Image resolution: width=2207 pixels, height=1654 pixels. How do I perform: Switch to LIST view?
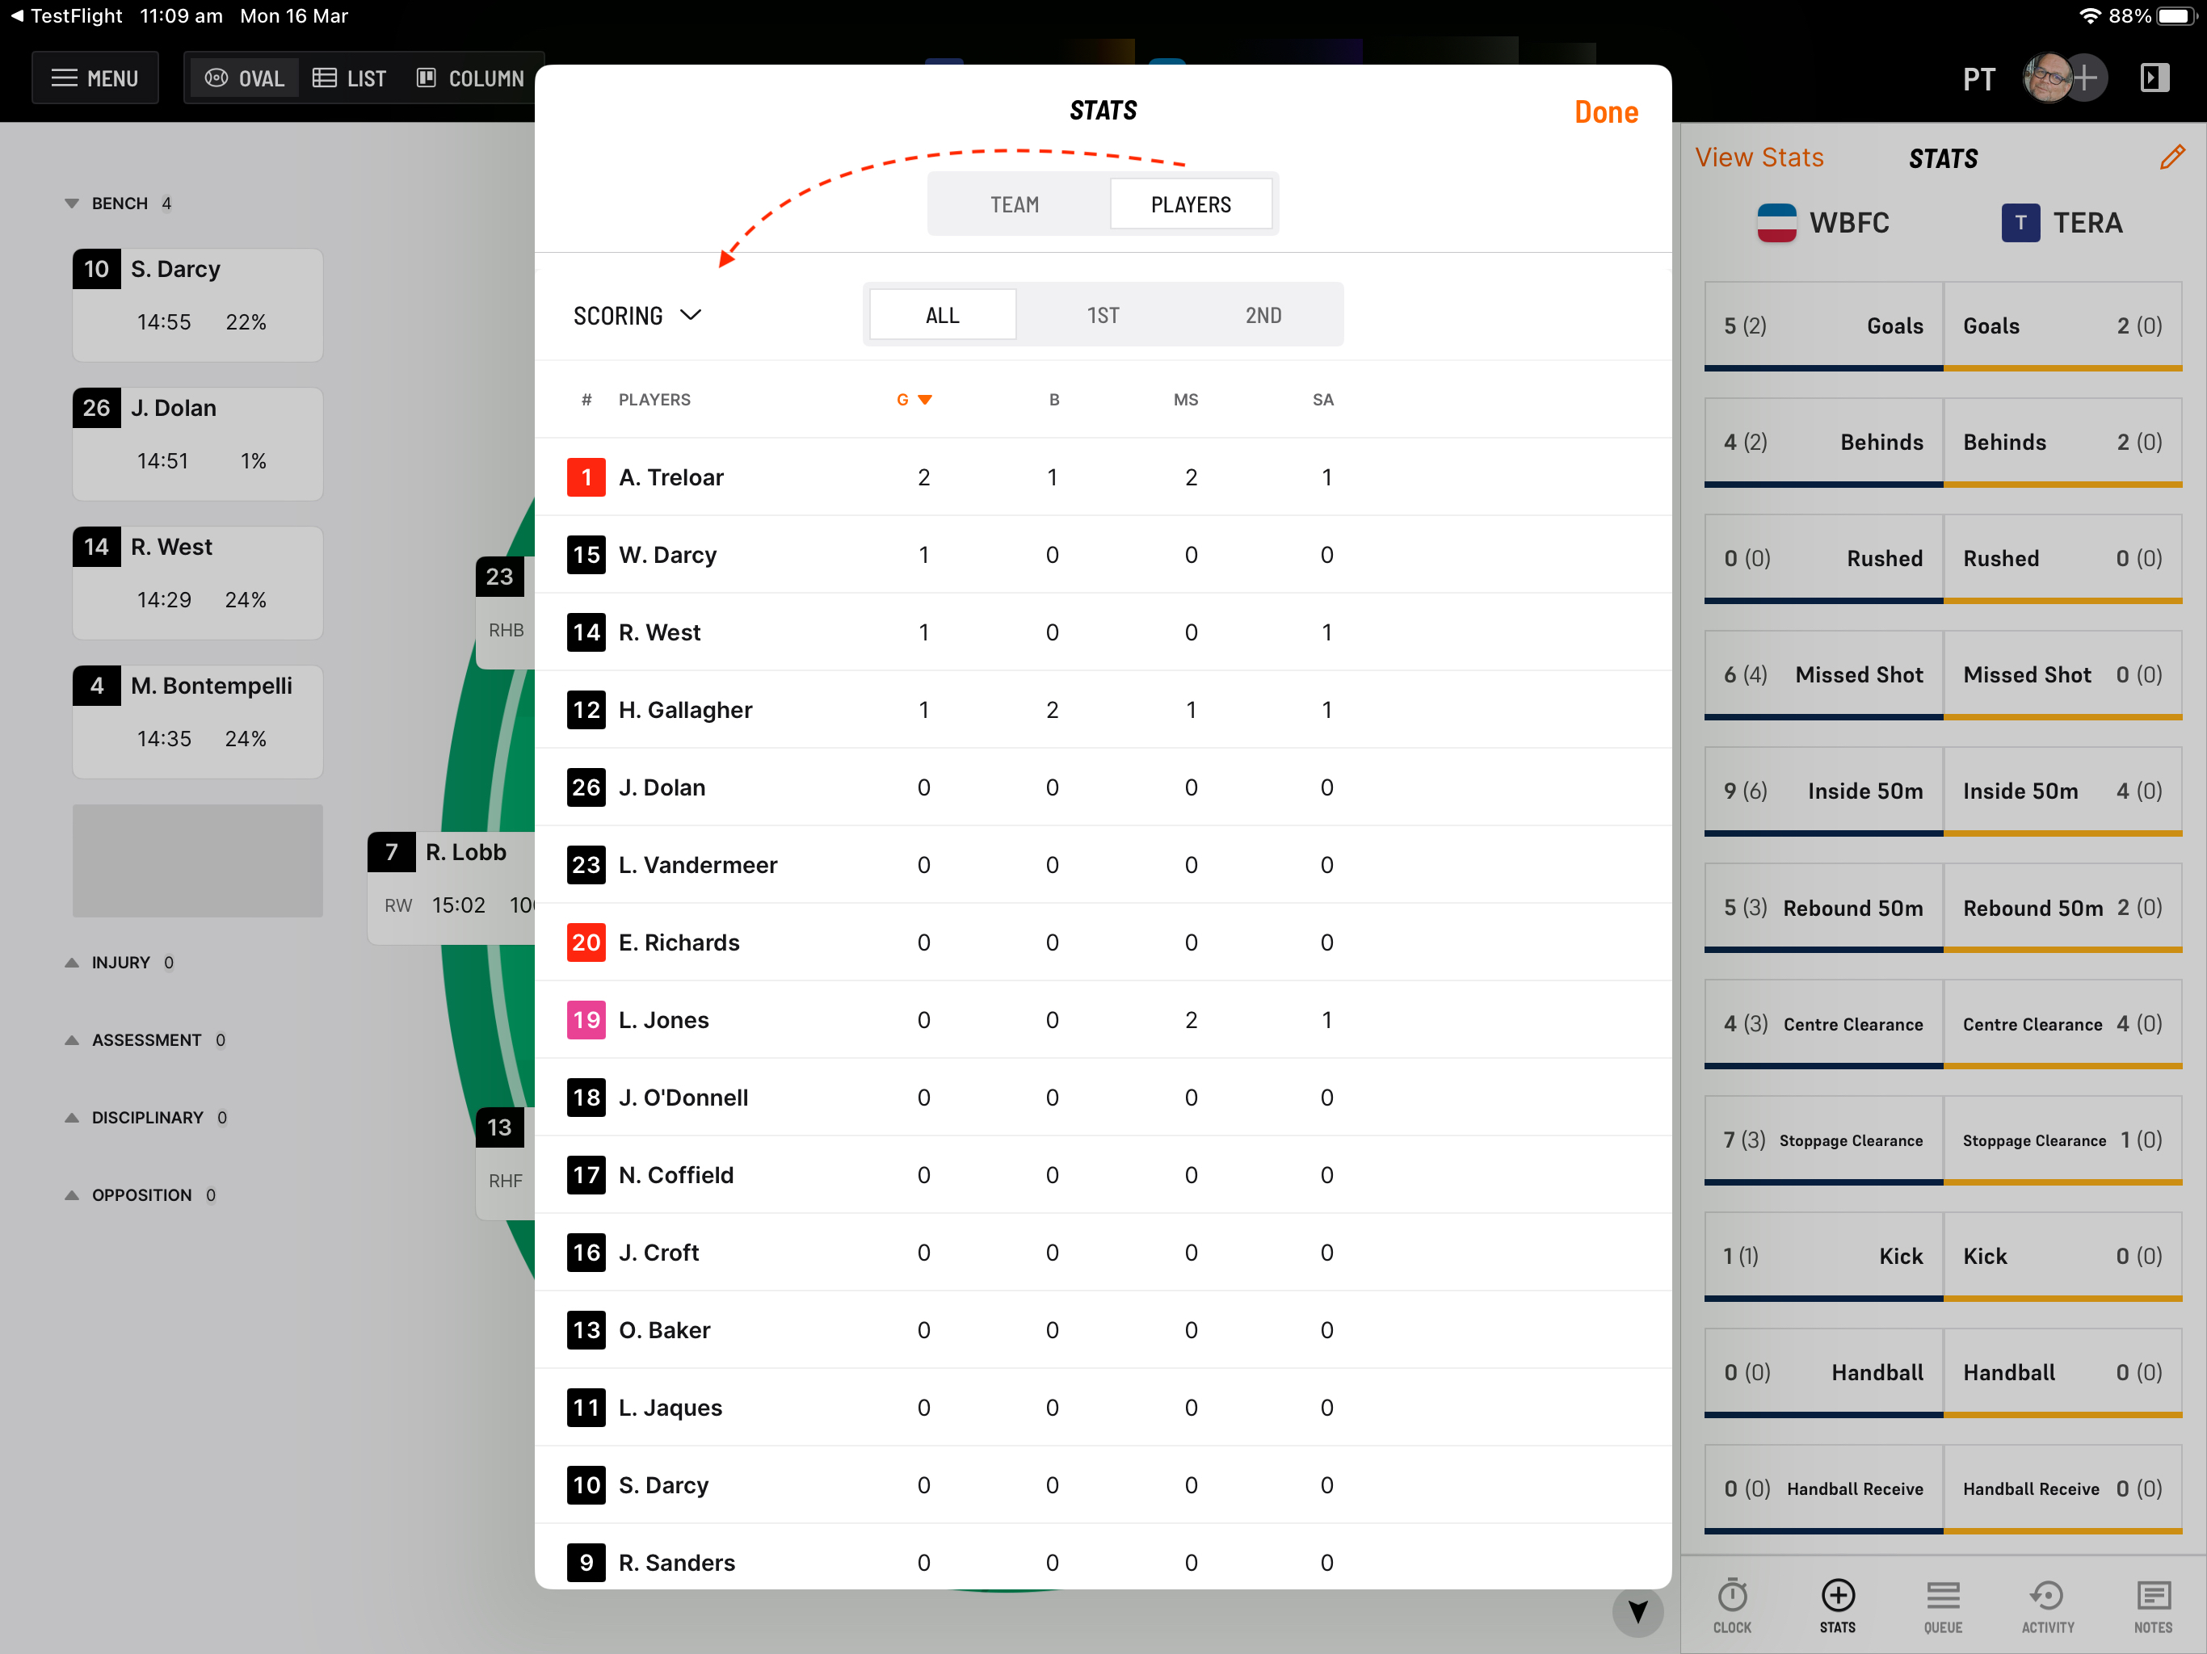[349, 78]
